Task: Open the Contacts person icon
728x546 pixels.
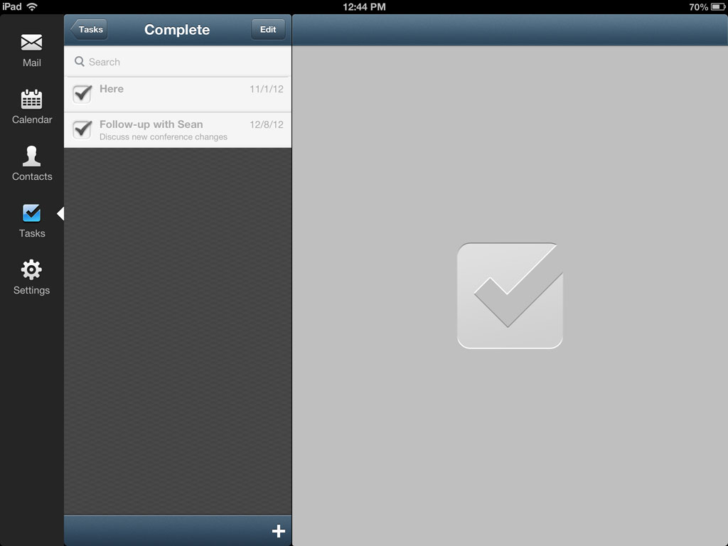Action: coord(31,156)
